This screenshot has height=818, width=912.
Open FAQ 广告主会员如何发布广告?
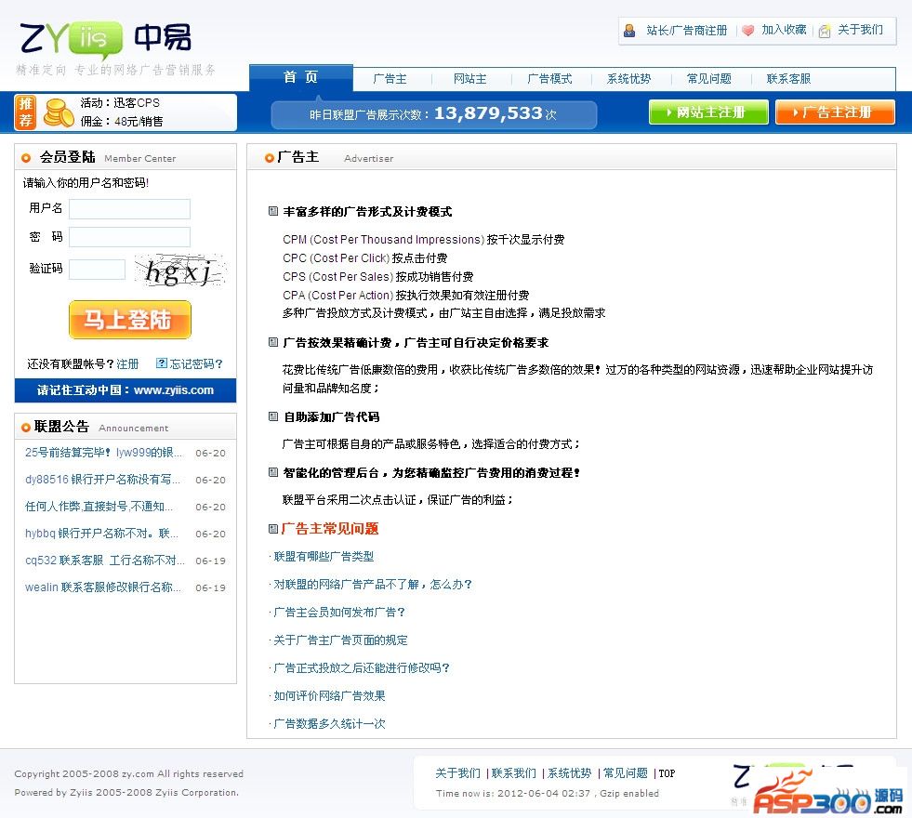[x=339, y=613]
